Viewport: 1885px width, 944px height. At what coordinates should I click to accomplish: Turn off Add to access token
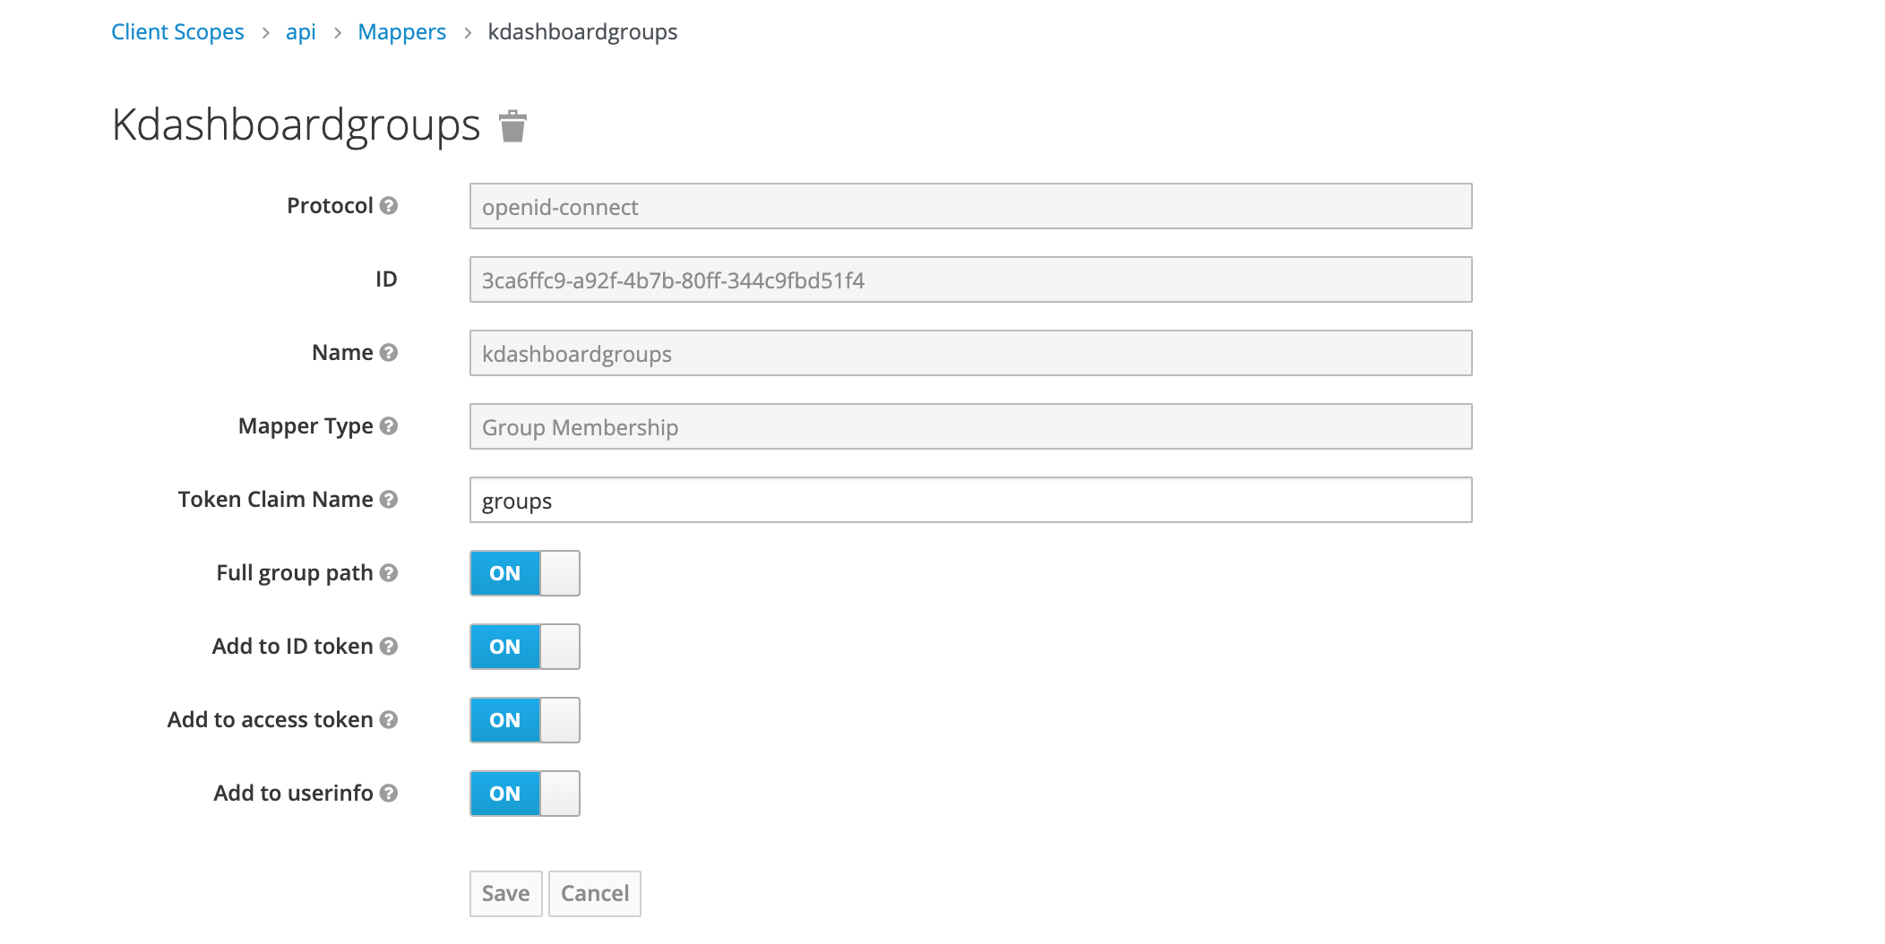[524, 720]
